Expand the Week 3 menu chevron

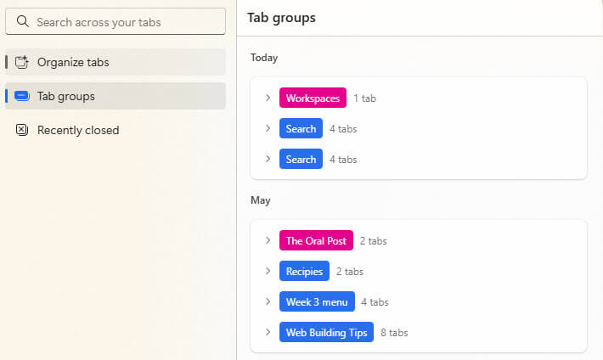(x=268, y=301)
